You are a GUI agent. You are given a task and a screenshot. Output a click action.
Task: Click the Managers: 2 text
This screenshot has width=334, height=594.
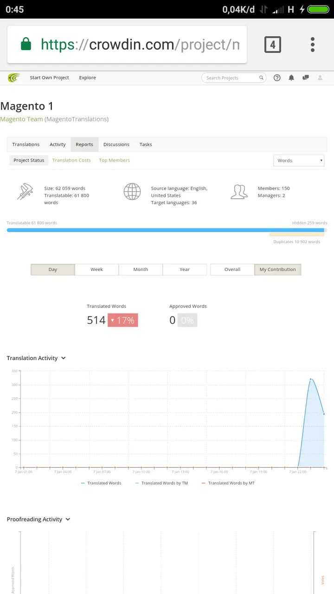click(x=271, y=195)
